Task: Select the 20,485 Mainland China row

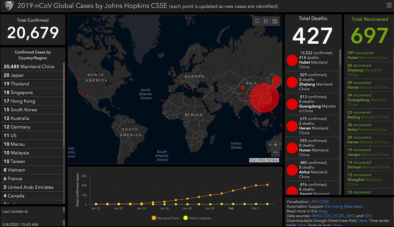Action: pyautogui.click(x=32, y=66)
